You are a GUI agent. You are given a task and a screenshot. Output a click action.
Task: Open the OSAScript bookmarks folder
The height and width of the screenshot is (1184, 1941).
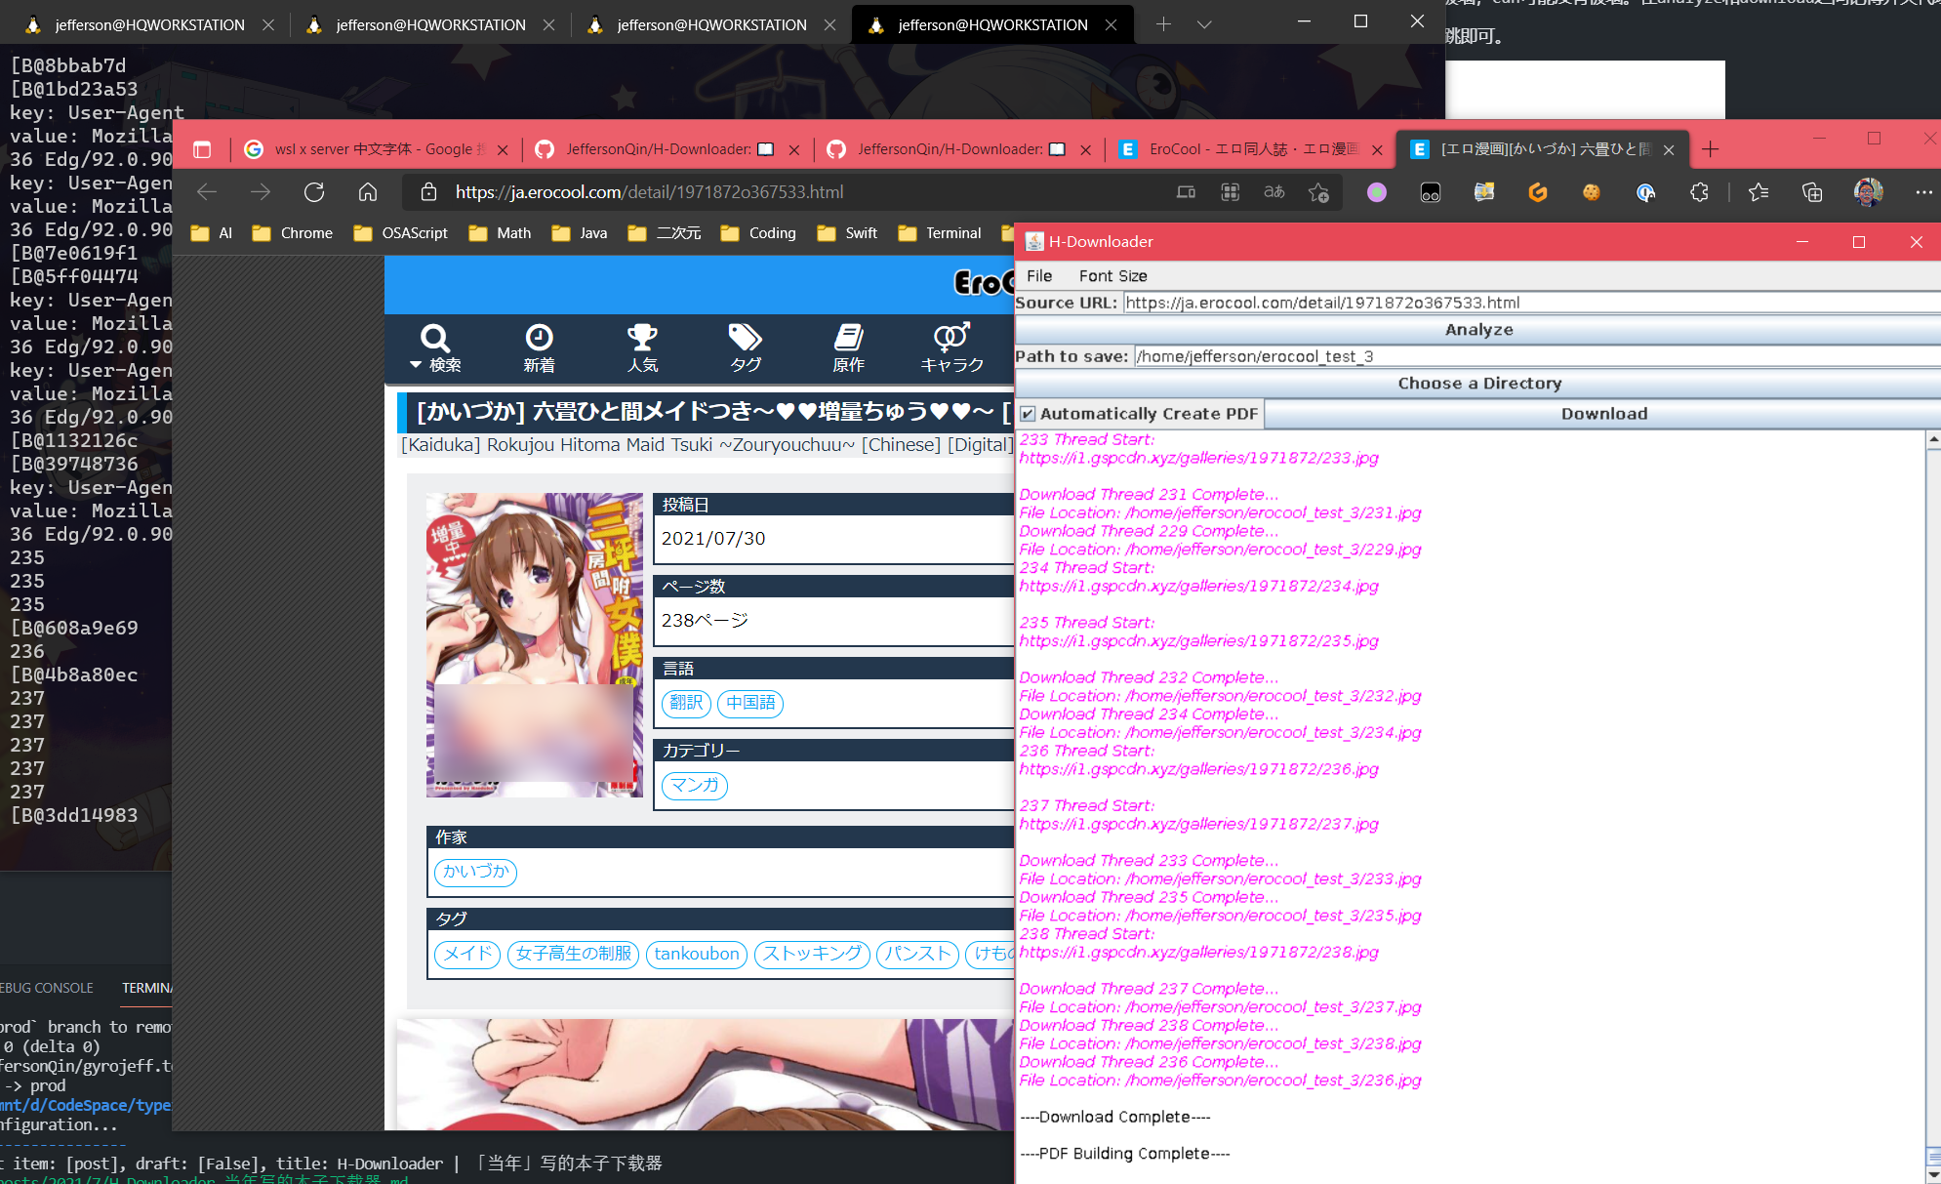(401, 233)
